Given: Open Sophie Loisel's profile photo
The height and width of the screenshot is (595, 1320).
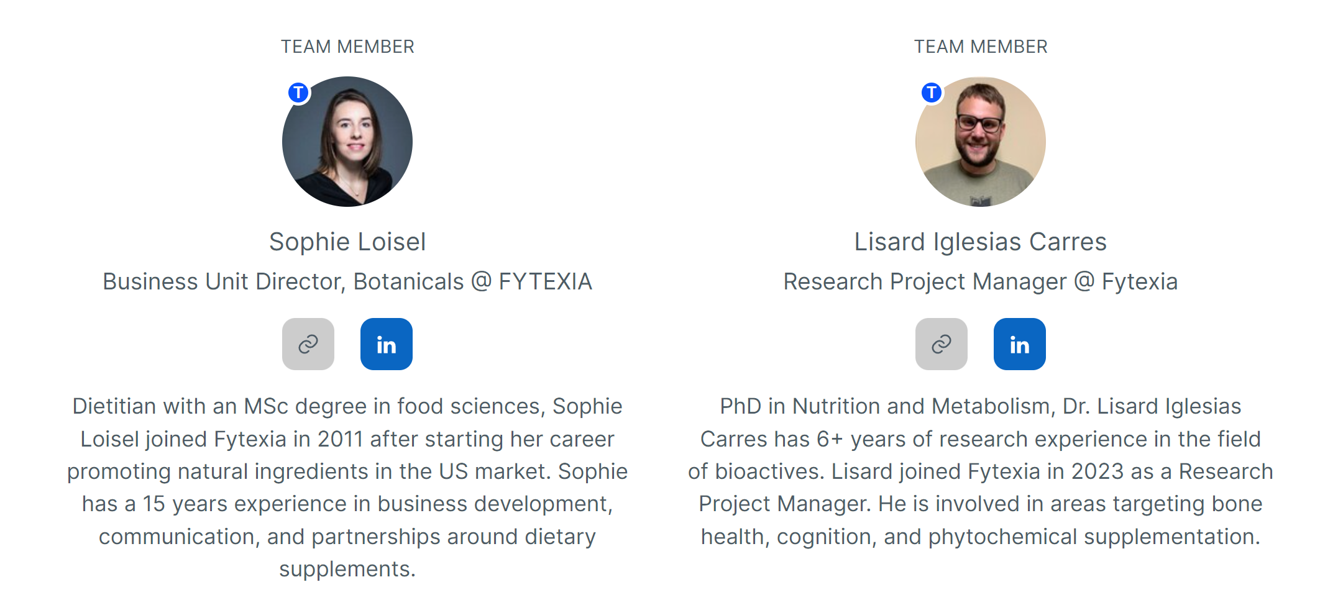Looking at the screenshot, I should click(x=347, y=142).
